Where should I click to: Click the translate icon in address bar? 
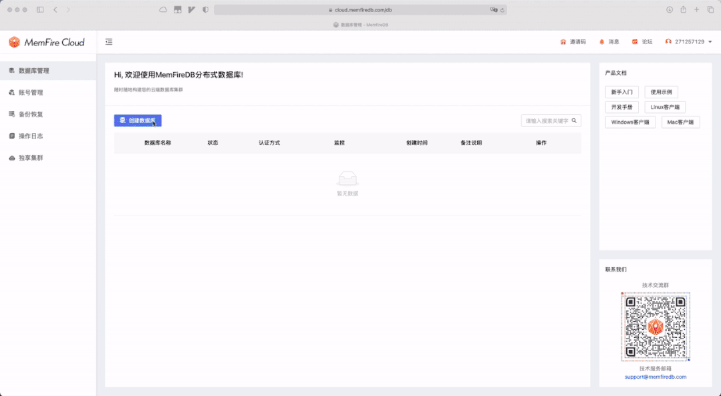[493, 9]
